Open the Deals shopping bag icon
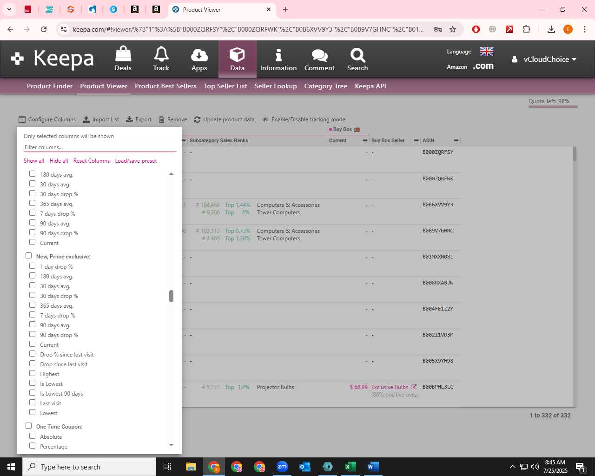The height and width of the screenshot is (476, 595). (123, 54)
